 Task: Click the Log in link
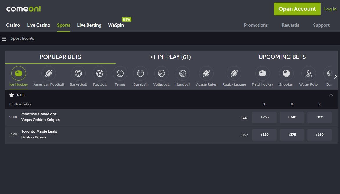point(330,9)
